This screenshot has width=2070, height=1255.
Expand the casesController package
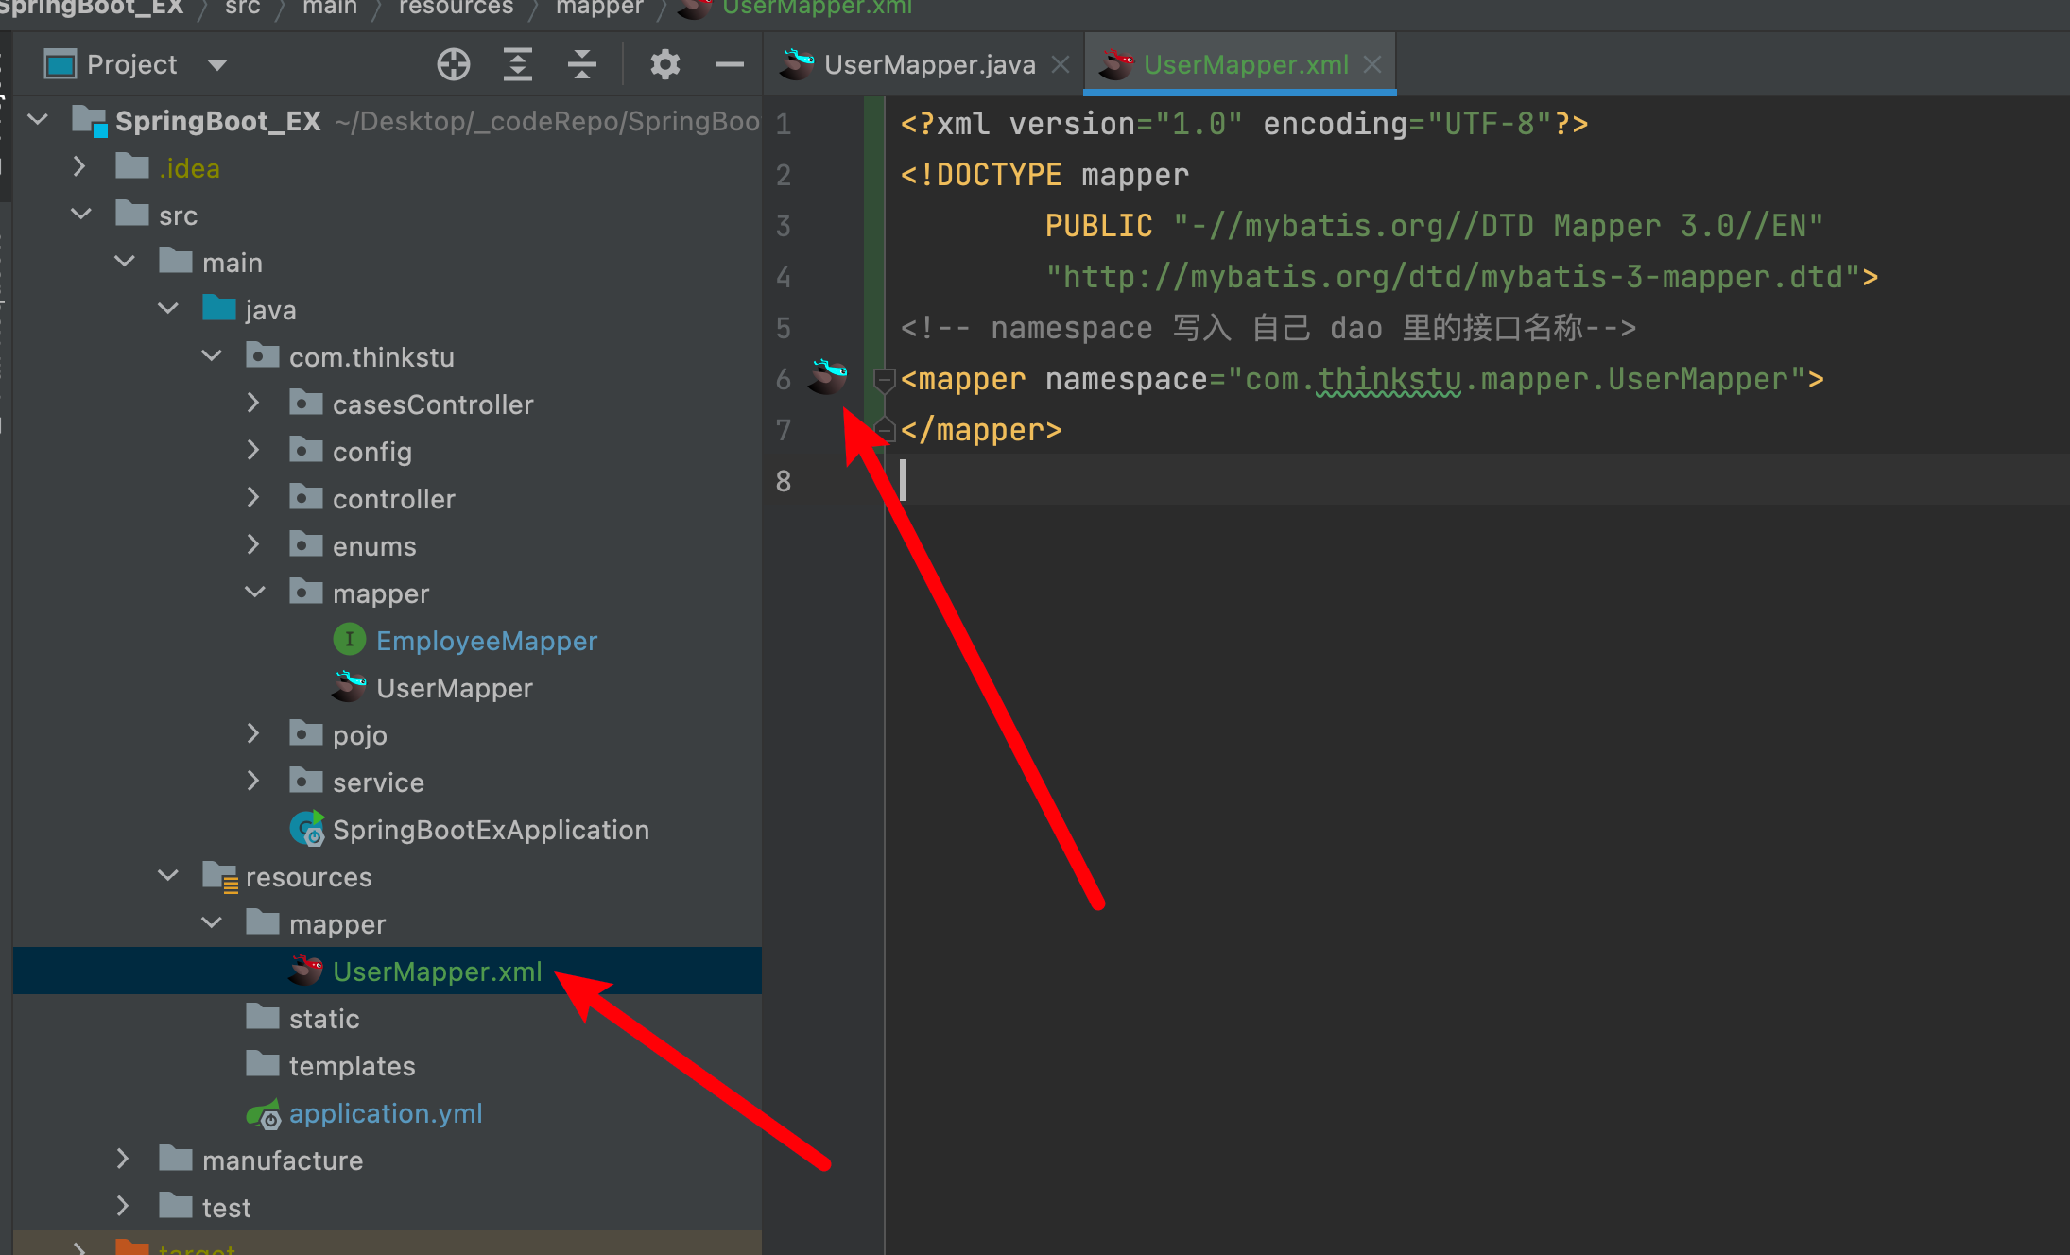point(253,404)
